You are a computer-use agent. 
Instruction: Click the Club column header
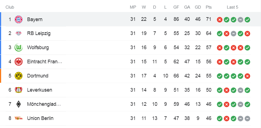10,7
